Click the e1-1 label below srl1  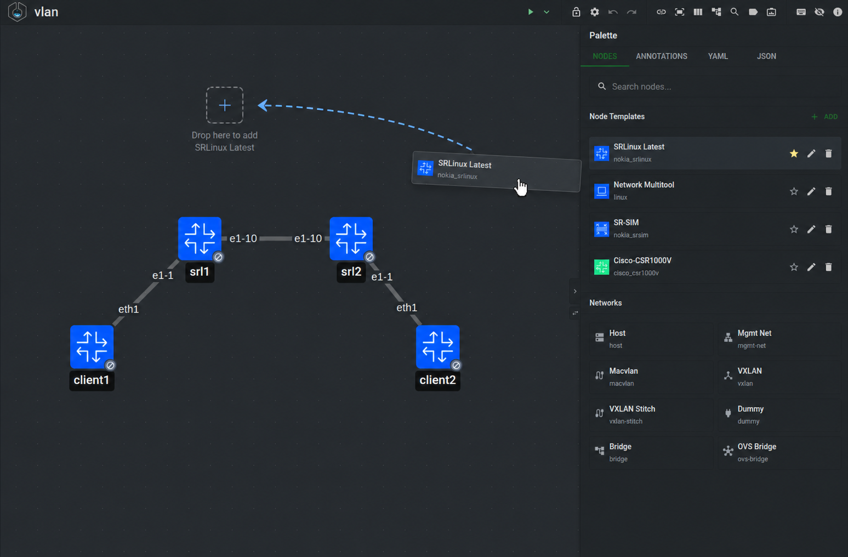(x=163, y=275)
